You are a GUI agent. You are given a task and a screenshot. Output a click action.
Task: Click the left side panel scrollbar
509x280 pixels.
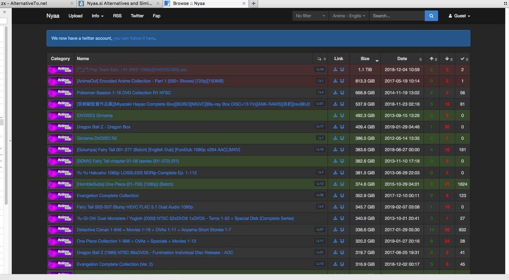pyautogui.click(x=6, y=114)
